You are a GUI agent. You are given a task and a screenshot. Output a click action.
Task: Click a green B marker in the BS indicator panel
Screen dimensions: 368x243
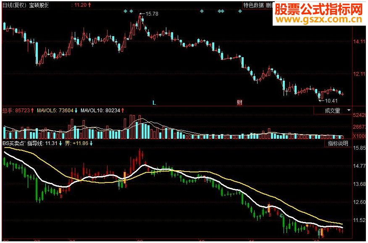pos(281,216)
